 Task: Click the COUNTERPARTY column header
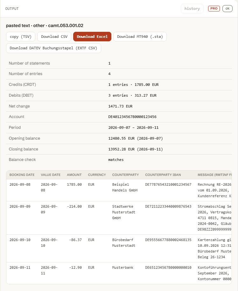coord(125,175)
